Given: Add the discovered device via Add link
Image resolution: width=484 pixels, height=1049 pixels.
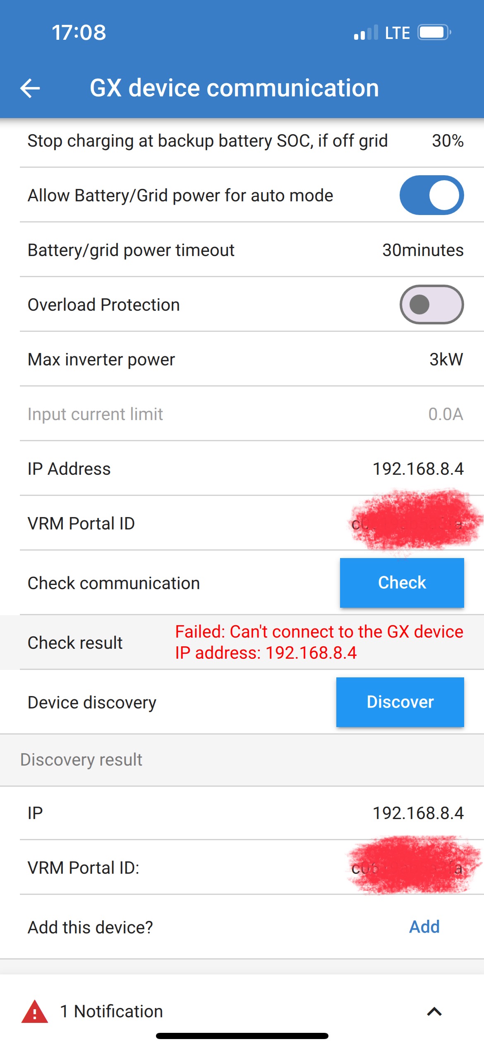Looking at the screenshot, I should tap(424, 927).
